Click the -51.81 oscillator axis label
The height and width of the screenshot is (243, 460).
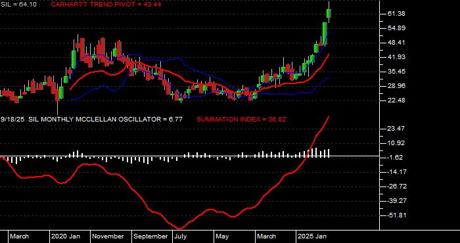point(396,215)
